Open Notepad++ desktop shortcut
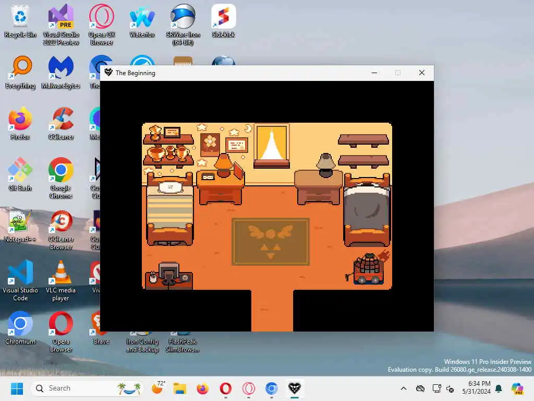 click(x=20, y=226)
